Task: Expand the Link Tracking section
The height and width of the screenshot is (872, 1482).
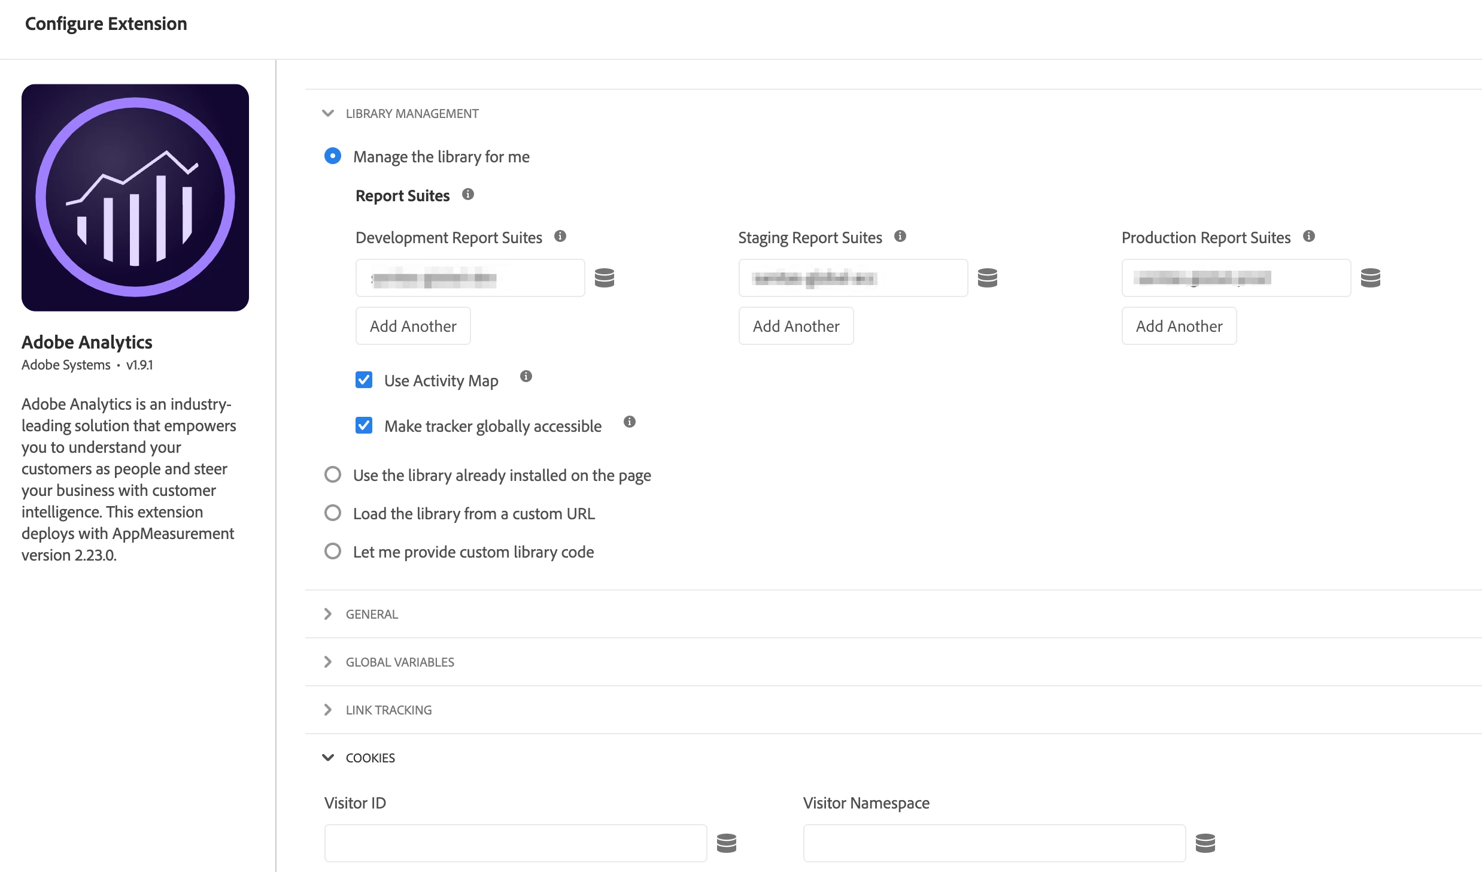Action: tap(328, 710)
